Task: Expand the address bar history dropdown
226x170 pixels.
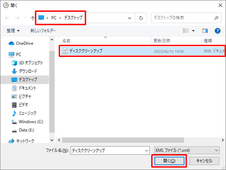Action: [129, 18]
